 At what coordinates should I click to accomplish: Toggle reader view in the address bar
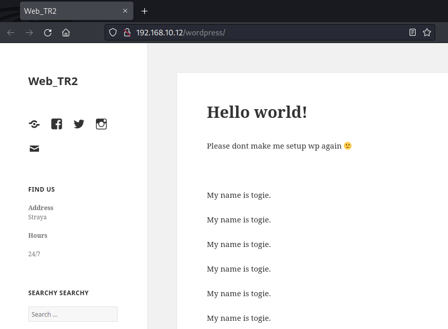point(413,33)
